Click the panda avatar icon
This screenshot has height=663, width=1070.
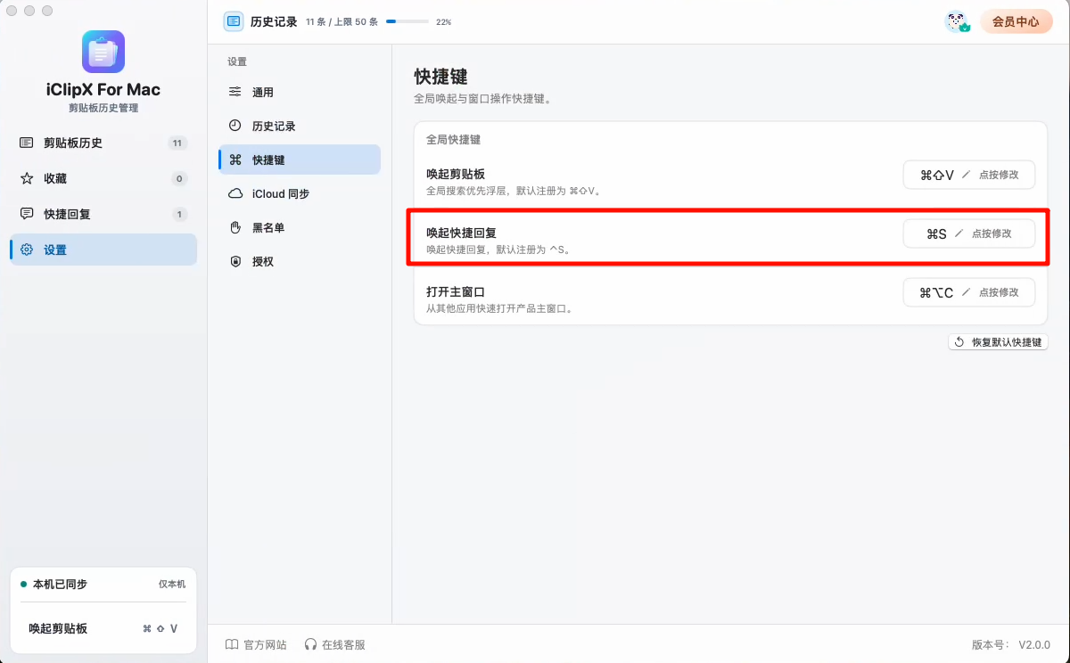957,21
